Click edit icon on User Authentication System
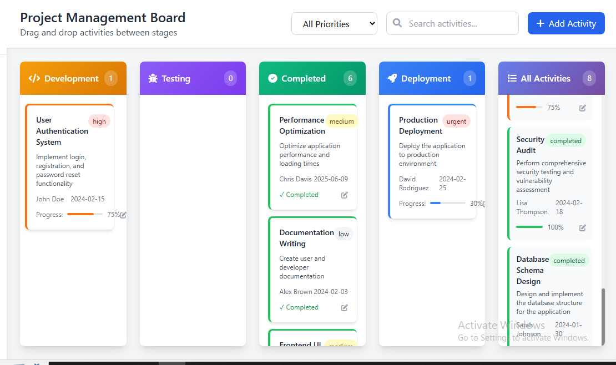Image resolution: width=616 pixels, height=365 pixels. (x=123, y=215)
